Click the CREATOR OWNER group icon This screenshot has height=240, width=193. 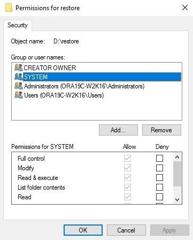[x=19, y=67]
